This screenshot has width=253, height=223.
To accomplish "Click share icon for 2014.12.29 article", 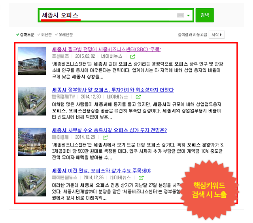I will (106, 137).
